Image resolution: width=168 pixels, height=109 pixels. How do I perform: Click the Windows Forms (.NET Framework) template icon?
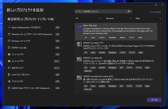[9, 34]
